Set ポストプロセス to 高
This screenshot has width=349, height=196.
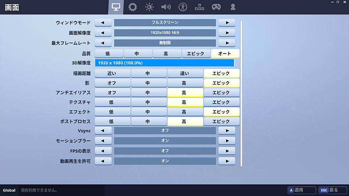point(185,122)
